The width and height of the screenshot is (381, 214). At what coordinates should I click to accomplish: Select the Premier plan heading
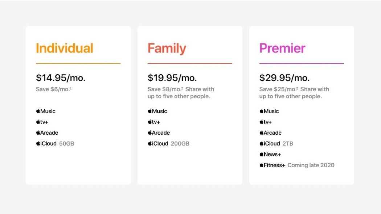tap(282, 48)
